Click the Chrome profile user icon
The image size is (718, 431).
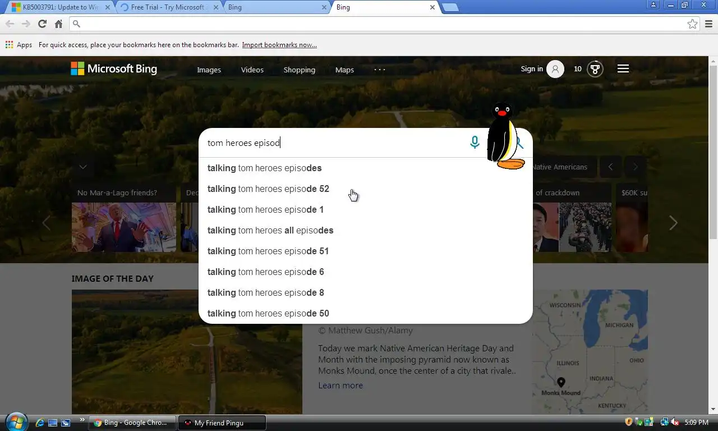click(653, 5)
